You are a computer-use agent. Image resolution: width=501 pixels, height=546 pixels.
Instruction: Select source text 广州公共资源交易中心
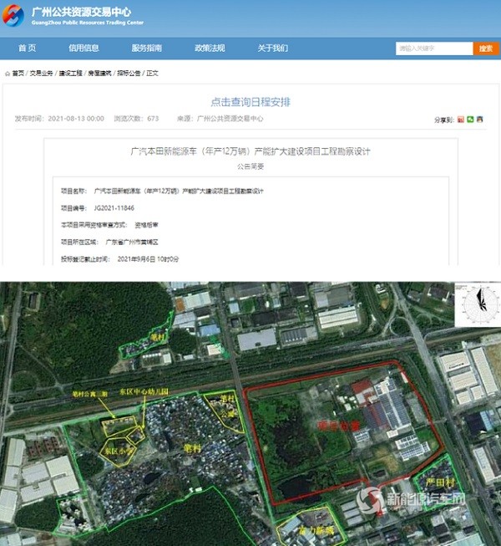click(x=230, y=119)
